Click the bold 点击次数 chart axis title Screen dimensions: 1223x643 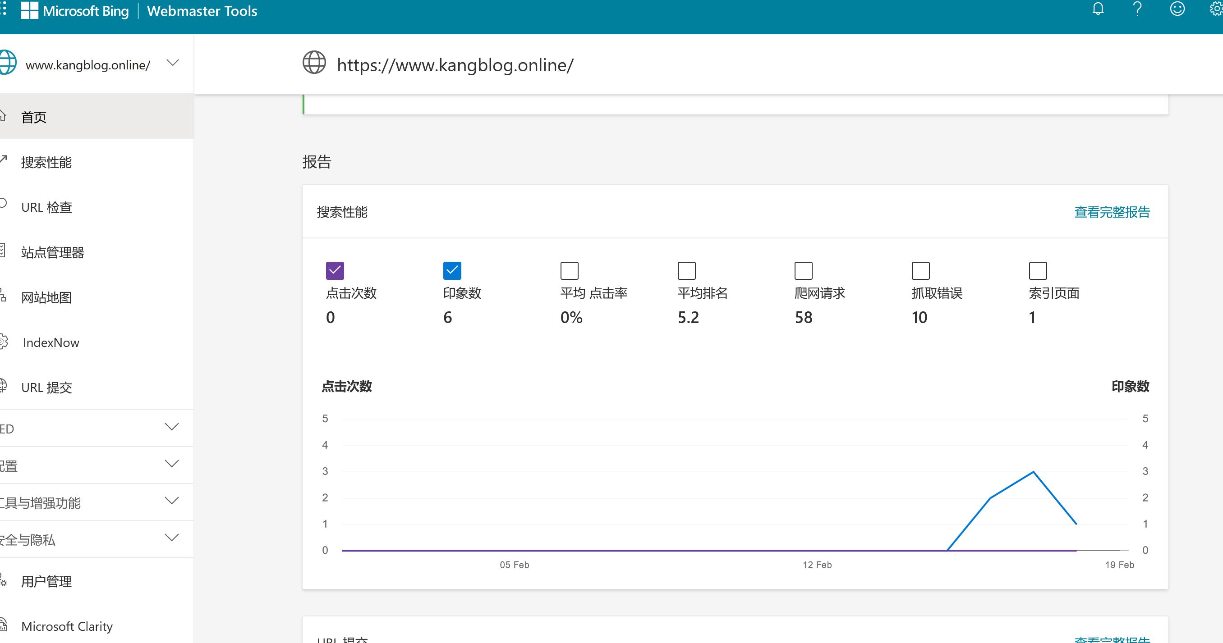pos(347,386)
